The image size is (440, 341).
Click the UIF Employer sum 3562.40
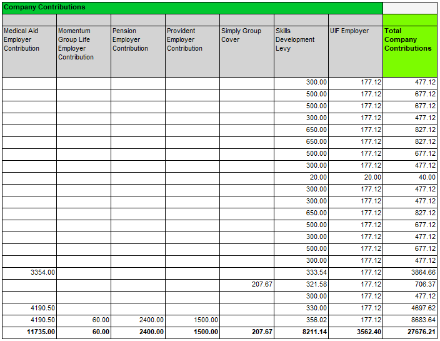[356, 332]
